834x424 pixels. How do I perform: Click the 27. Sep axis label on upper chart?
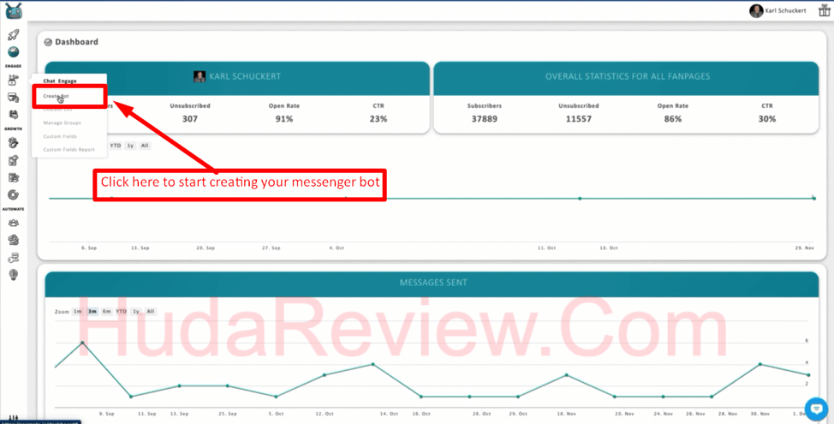271,248
